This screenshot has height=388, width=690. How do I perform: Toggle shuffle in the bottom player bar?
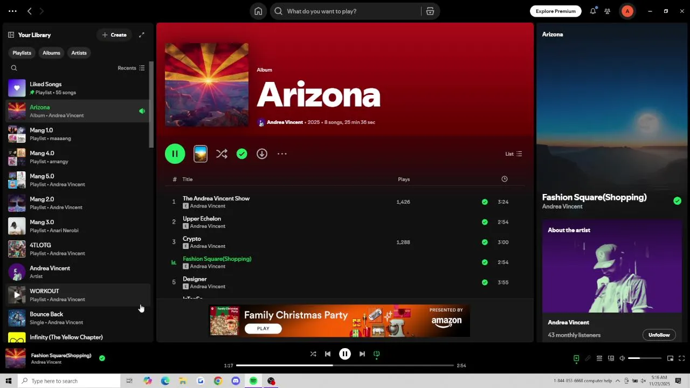[x=313, y=354]
